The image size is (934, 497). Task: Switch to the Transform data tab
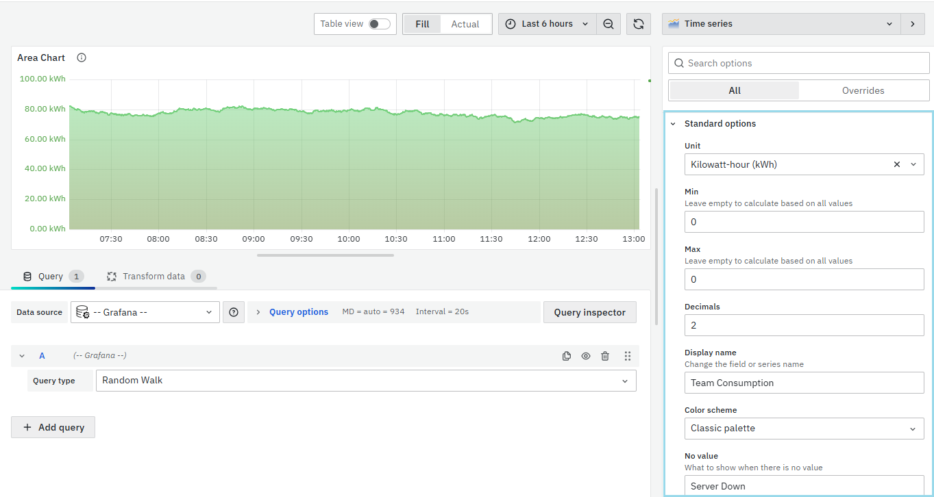pos(153,277)
